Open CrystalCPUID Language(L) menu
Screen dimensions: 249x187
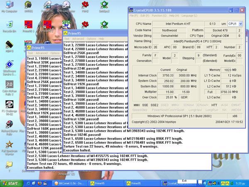tap(189, 16)
